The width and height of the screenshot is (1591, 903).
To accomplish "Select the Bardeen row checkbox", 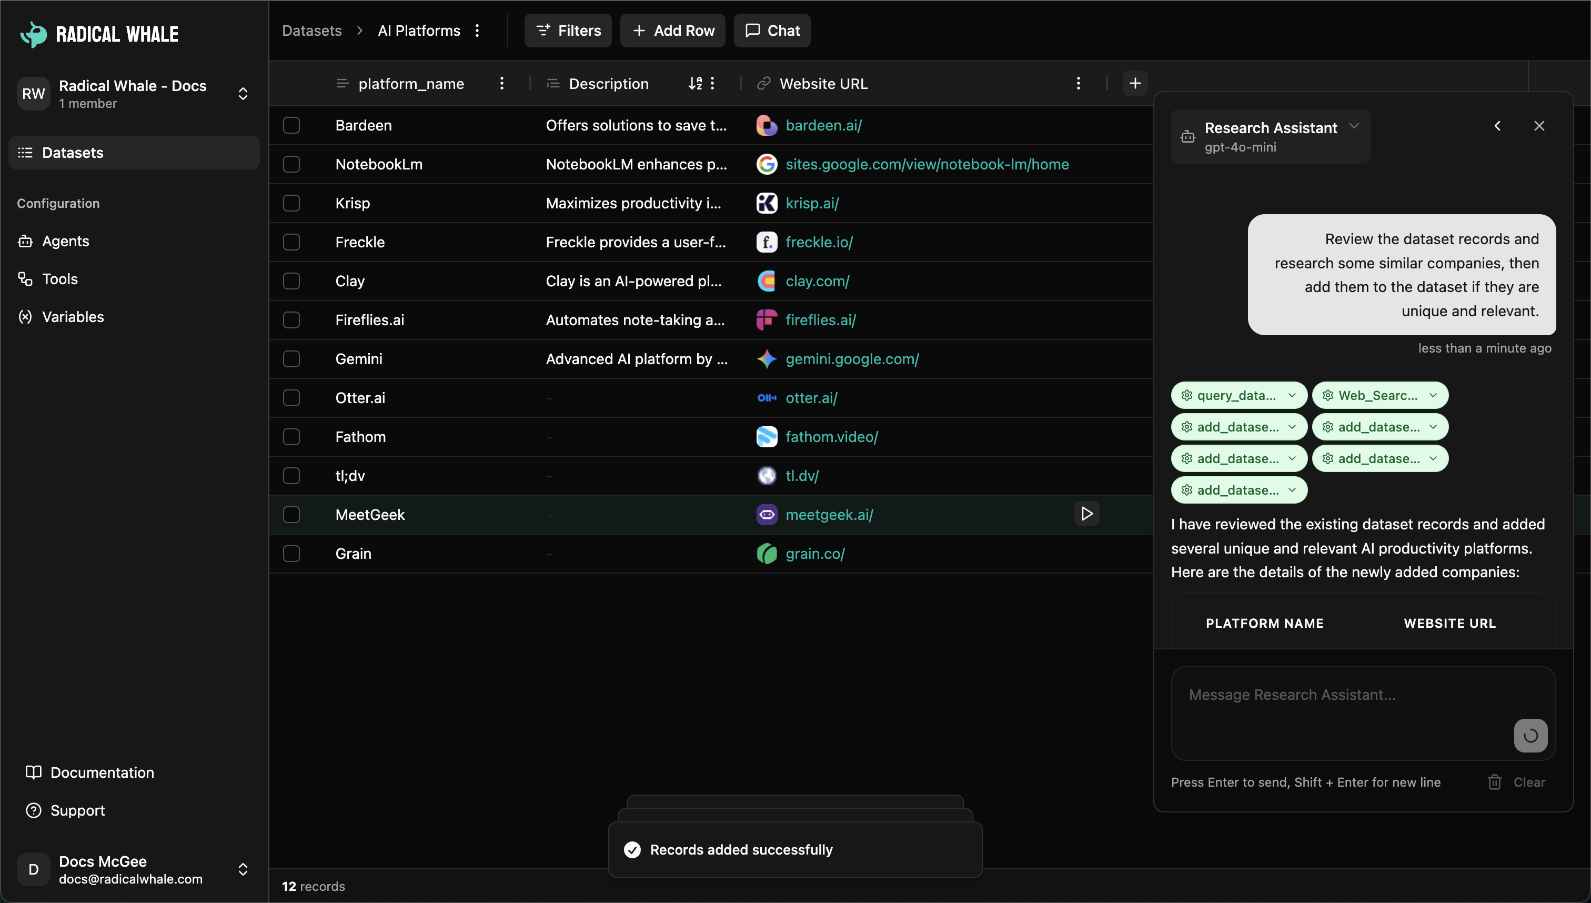I will tap(291, 125).
